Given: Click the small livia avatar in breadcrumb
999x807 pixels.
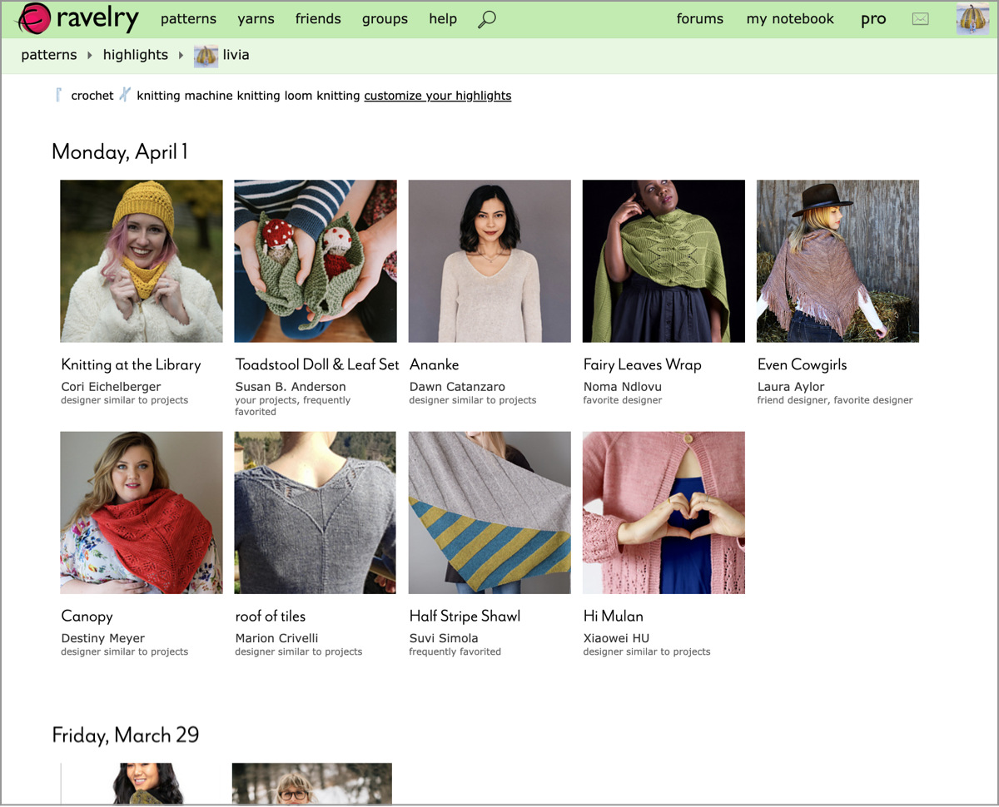Looking at the screenshot, I should coord(206,56).
